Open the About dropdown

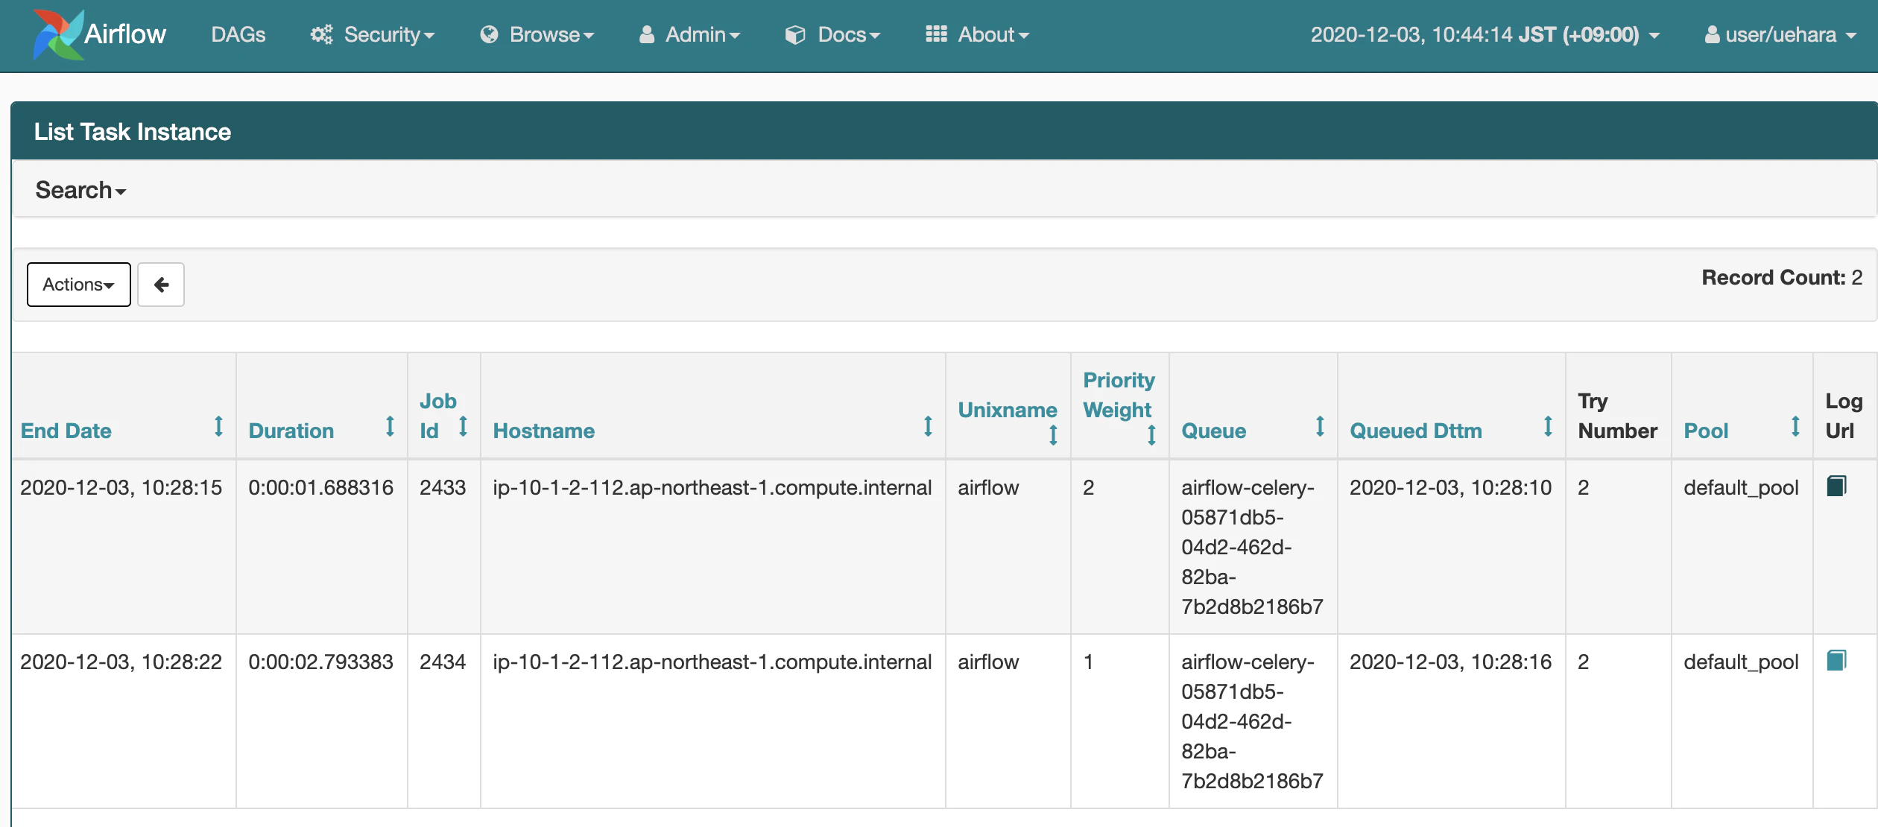click(x=977, y=34)
